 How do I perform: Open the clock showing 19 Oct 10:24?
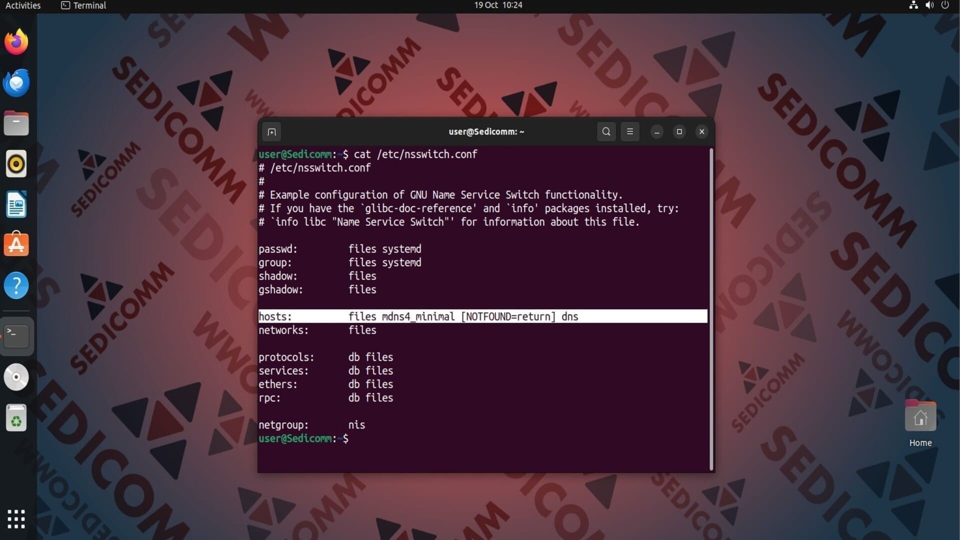click(x=498, y=5)
